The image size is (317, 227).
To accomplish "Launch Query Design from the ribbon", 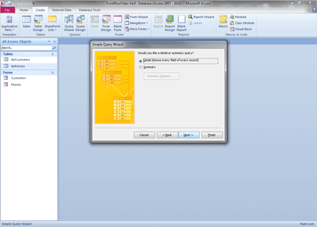I will tap(80, 23).
